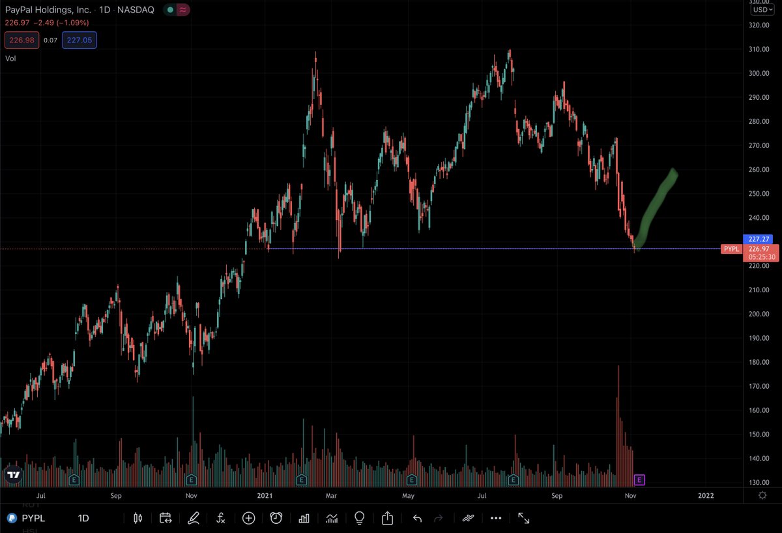This screenshot has width=782, height=533.
Task: Click the Mar label on the time axis
Action: pos(332,496)
